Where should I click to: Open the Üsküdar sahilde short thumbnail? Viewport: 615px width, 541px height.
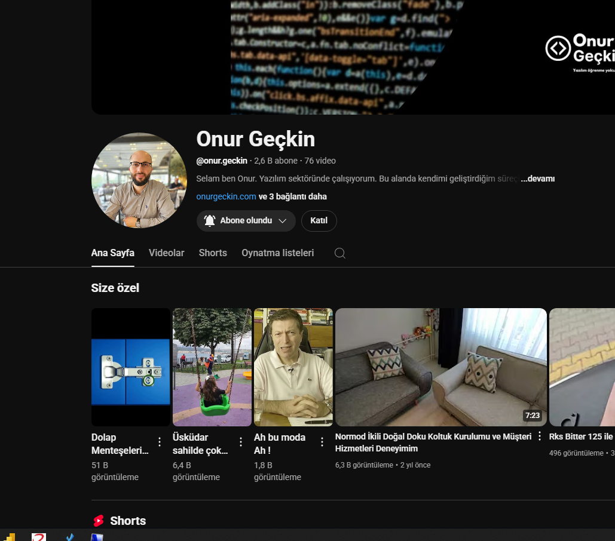tap(212, 367)
